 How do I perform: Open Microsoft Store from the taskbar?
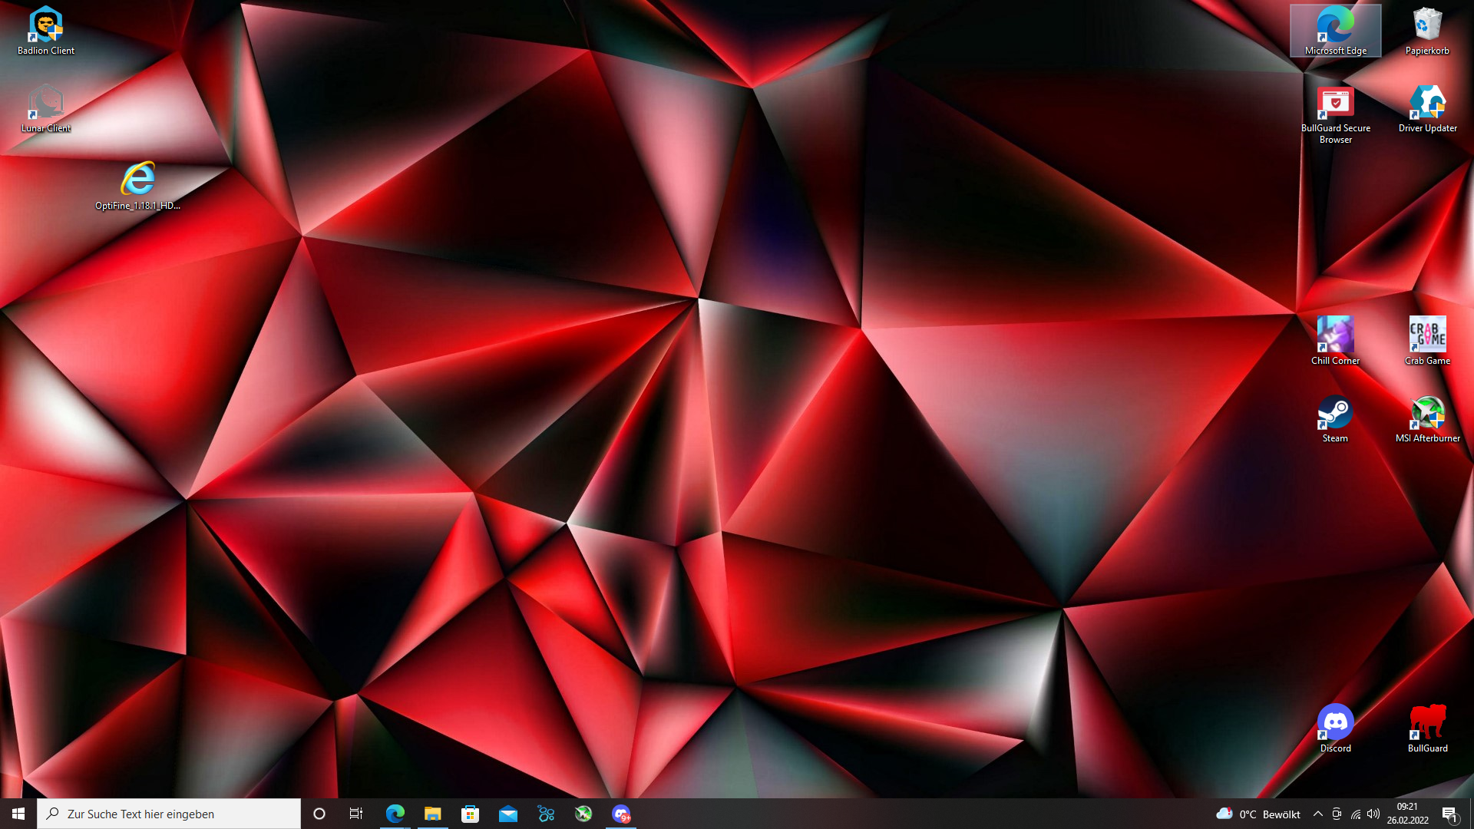(471, 814)
